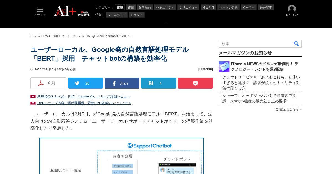Image resolution: width=332 pixels, height=174 pixels.
Task: Click the article headline about BERT
Action: click(x=110, y=54)
